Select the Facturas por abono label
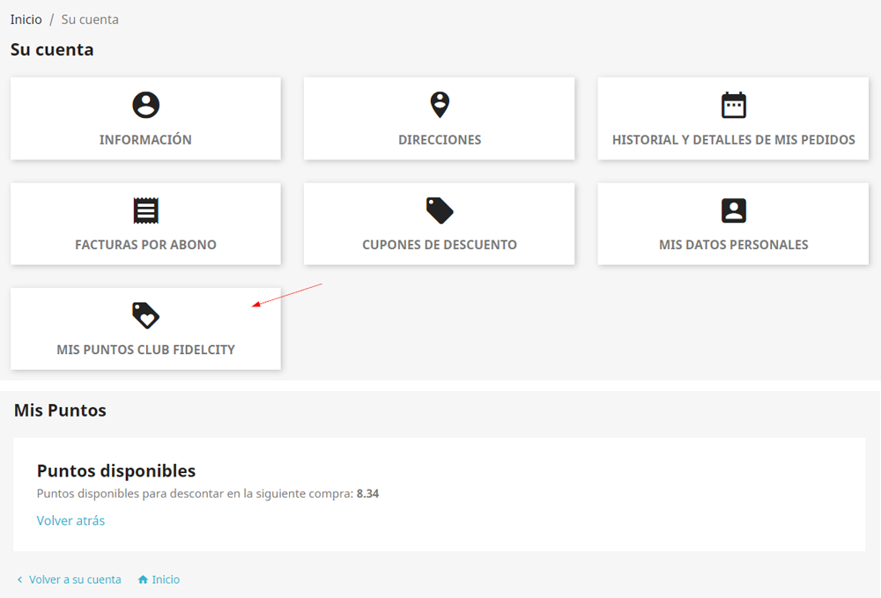This screenshot has width=881, height=598. [145, 245]
